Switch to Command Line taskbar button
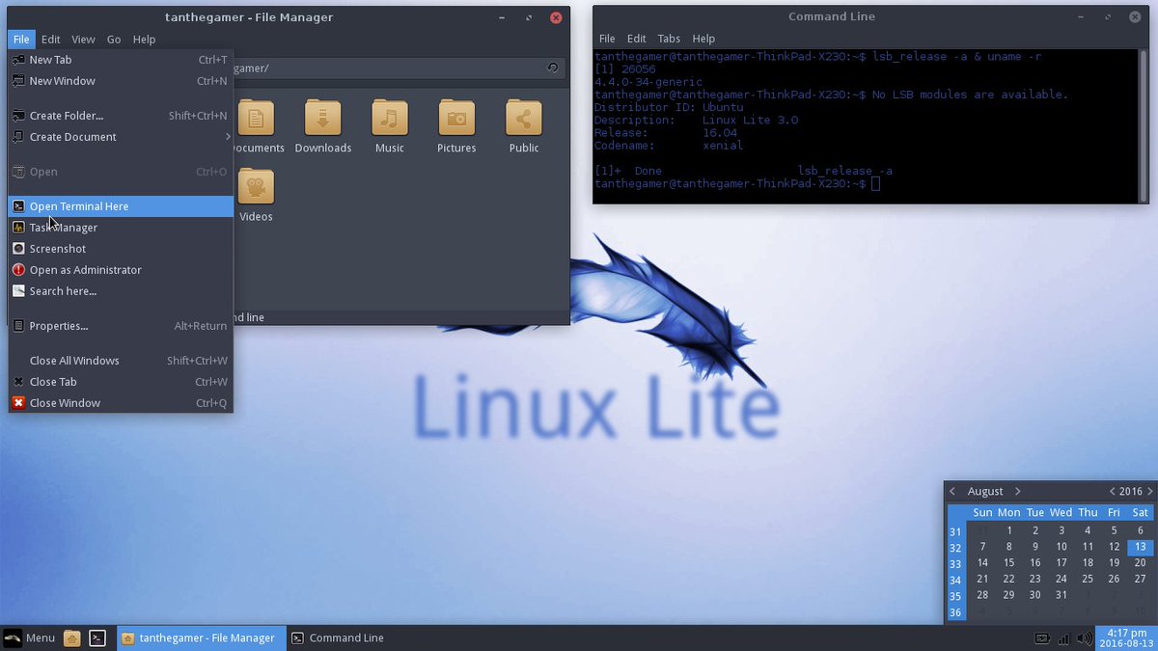Image resolution: width=1158 pixels, height=651 pixels. point(338,637)
